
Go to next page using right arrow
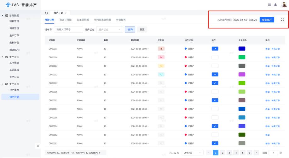point(256,153)
